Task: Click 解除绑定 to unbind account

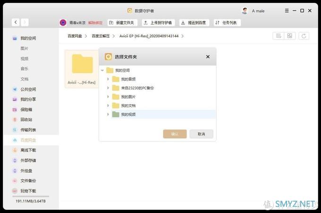Action: tap(95, 23)
